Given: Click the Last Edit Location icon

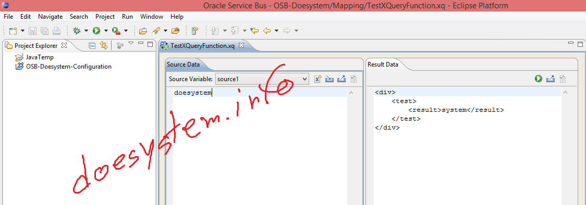Looking at the screenshot, I should [x=254, y=31].
